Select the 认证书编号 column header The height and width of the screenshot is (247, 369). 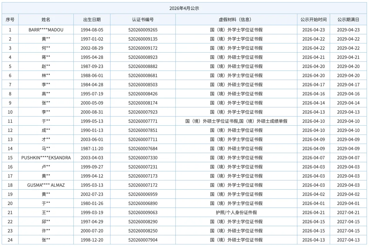point(143,19)
